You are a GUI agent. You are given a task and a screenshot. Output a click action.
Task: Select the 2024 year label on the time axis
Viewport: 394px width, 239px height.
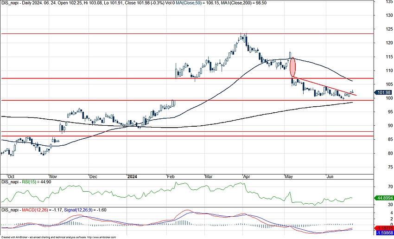132,177
